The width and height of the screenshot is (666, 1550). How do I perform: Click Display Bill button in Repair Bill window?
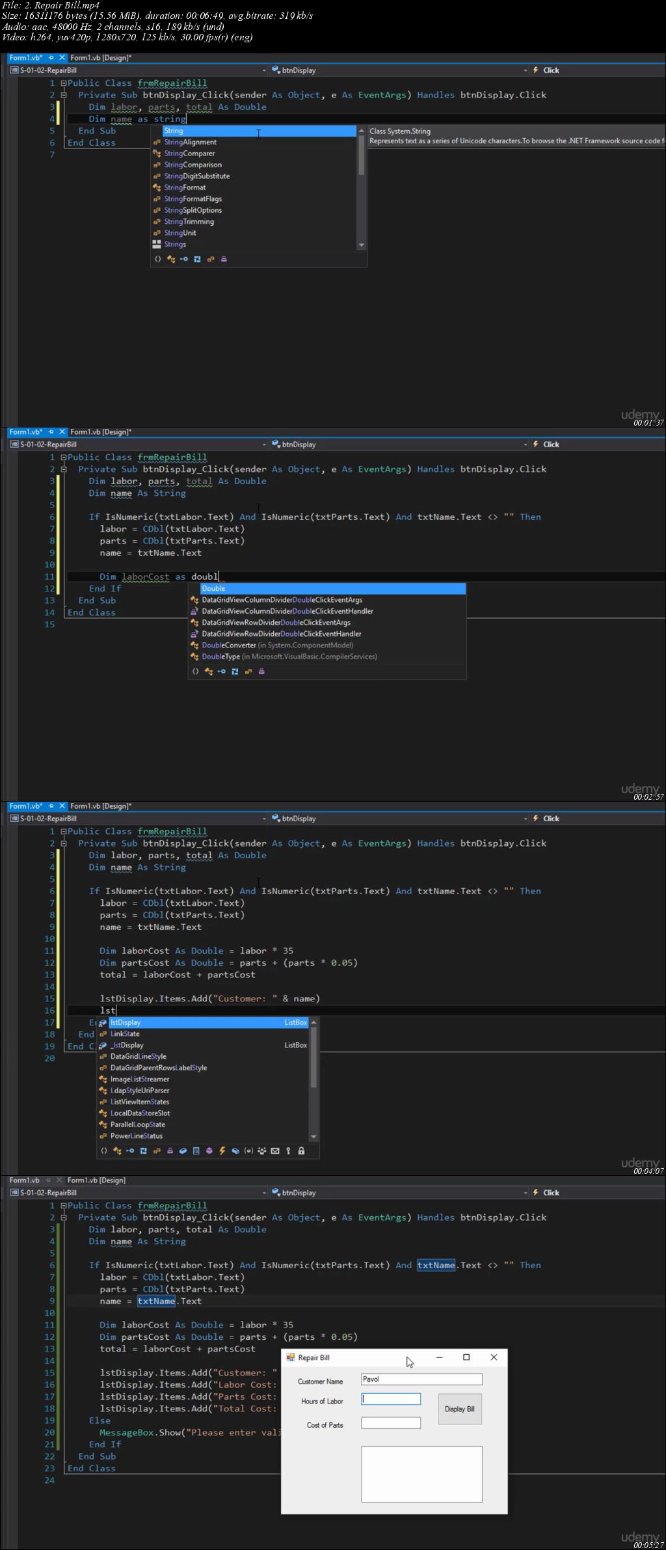click(460, 1409)
